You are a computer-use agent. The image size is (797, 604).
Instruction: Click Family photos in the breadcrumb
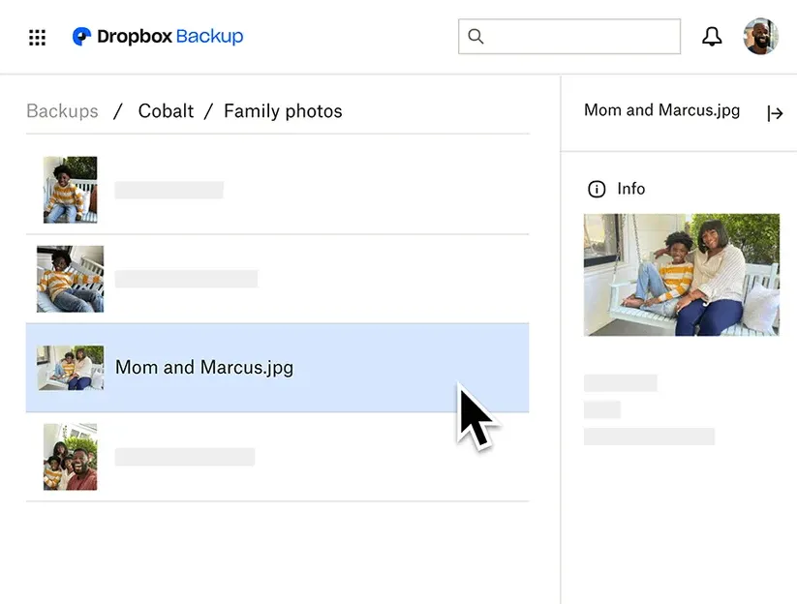click(283, 110)
